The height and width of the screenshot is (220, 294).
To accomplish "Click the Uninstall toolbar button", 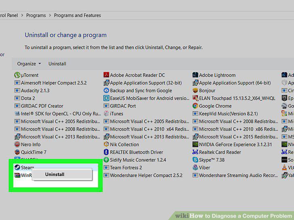I will pos(57,64).
